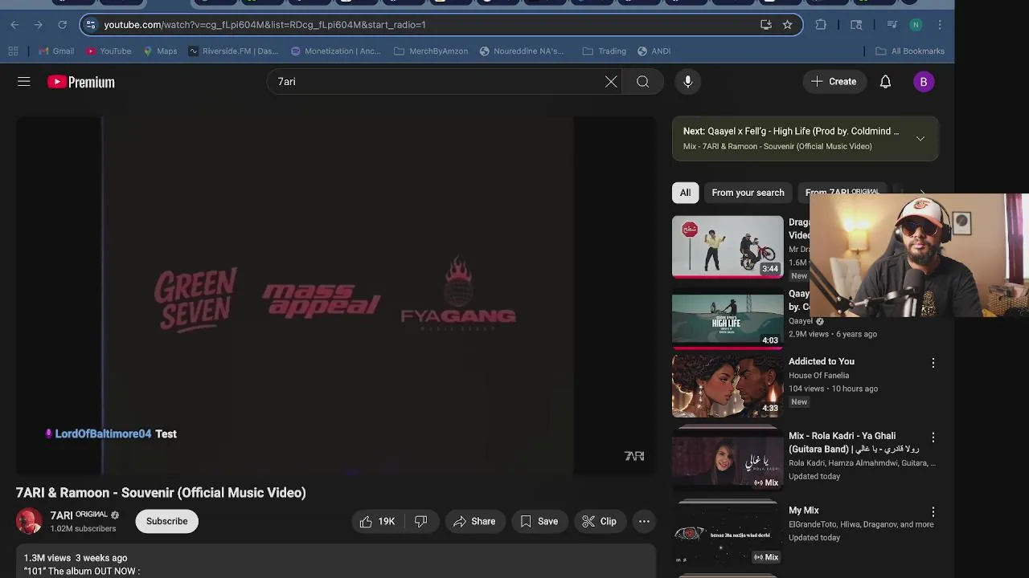Open the Trading bookmark folder
The width and height of the screenshot is (1029, 578).
pyautogui.click(x=604, y=51)
